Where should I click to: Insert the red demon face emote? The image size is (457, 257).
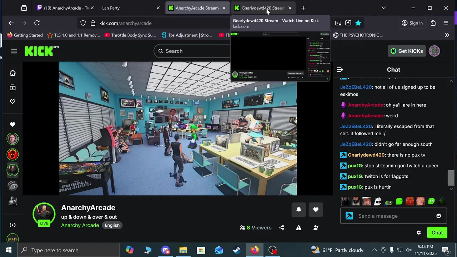tap(410, 201)
